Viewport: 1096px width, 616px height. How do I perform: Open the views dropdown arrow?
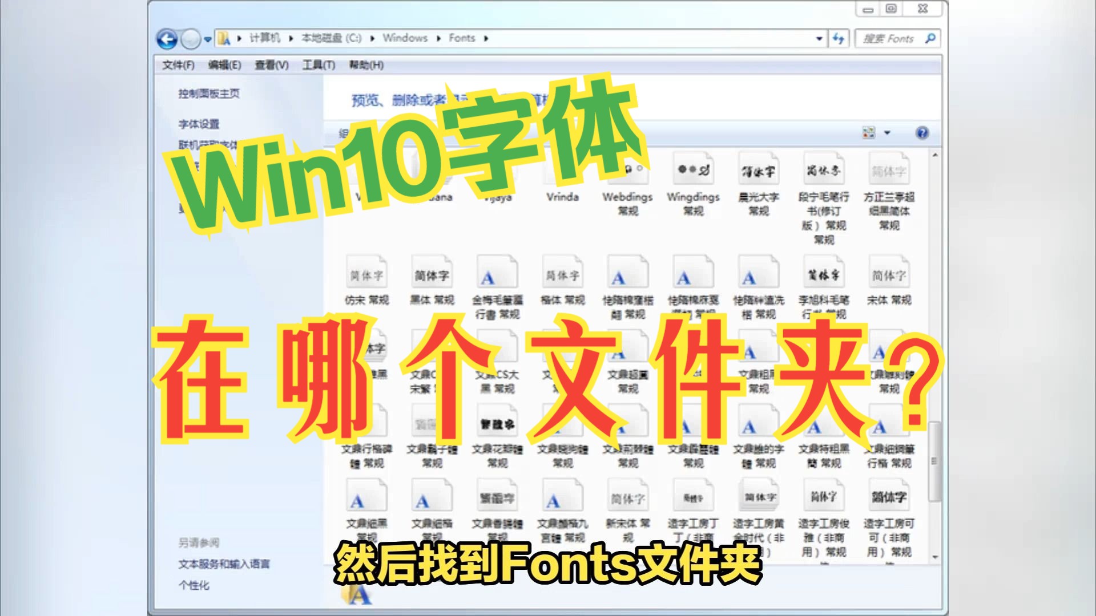pyautogui.click(x=887, y=131)
